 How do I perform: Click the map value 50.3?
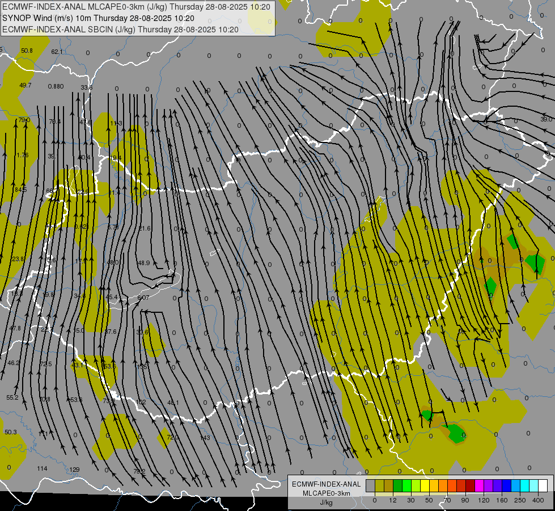click(x=11, y=432)
